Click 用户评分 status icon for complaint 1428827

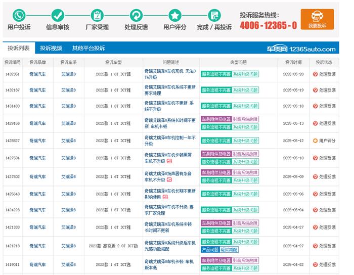pos(315,141)
